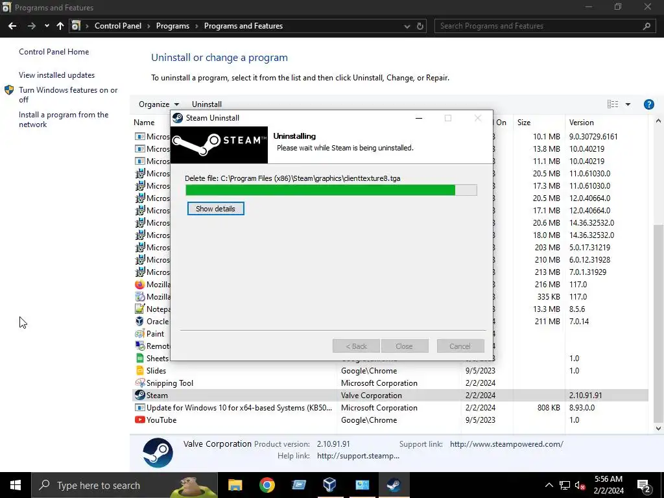This screenshot has height=498, width=664.
Task: Open the Organize dropdown menu
Action: tap(159, 104)
